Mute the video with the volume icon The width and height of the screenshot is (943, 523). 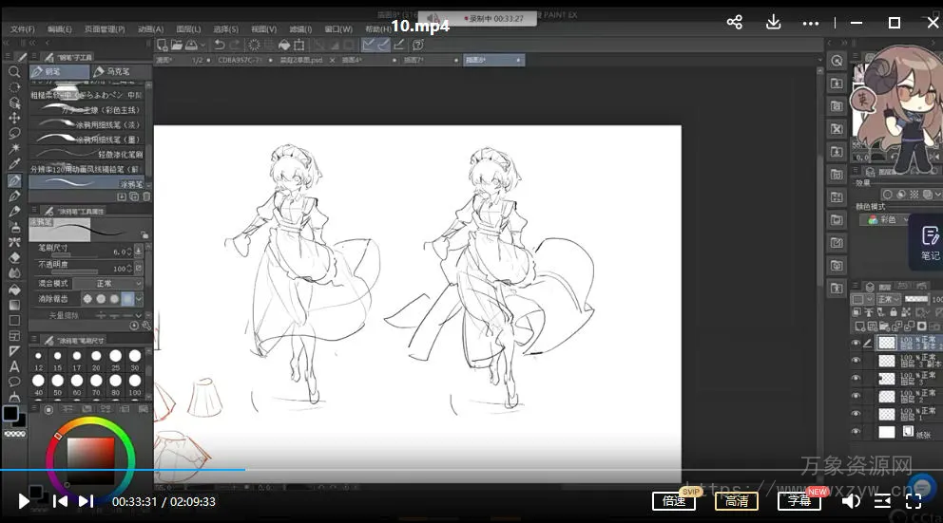coord(851,501)
